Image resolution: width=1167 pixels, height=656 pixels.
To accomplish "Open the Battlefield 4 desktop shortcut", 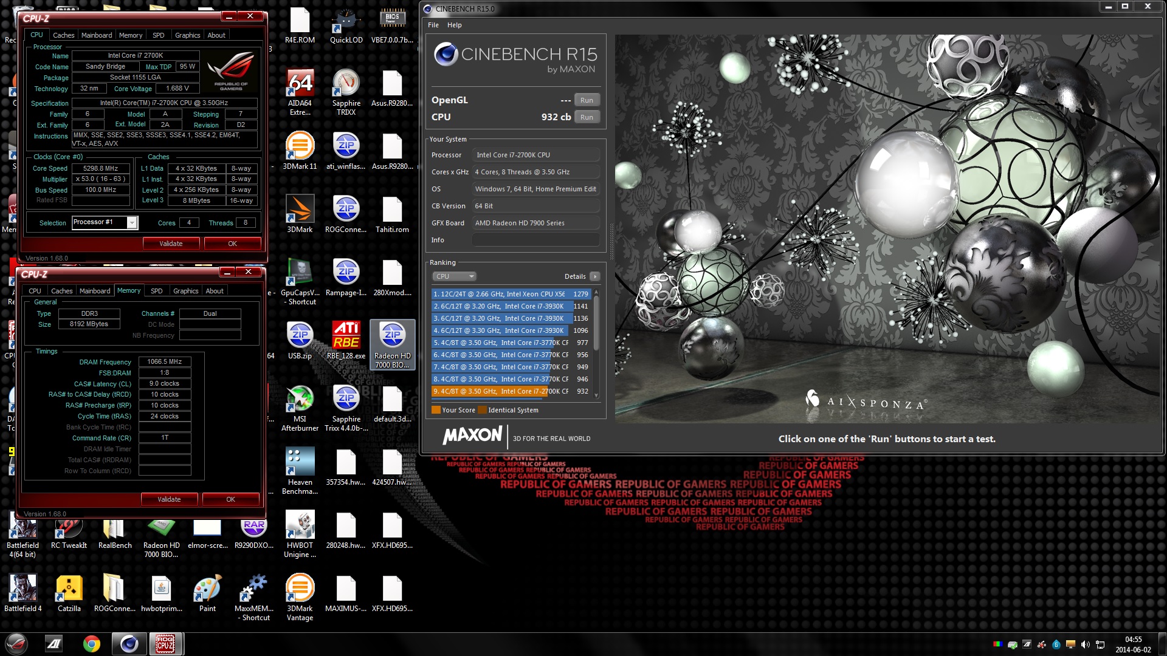I will (x=22, y=593).
